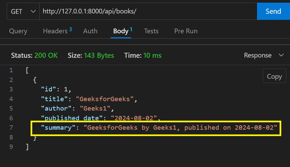Click the Status 200 OK text

[34, 55]
